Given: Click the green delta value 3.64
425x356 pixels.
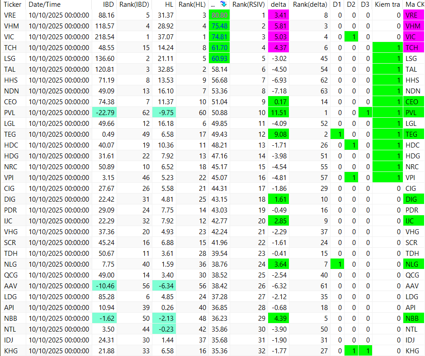Looking at the screenshot, I should click(x=279, y=264).
